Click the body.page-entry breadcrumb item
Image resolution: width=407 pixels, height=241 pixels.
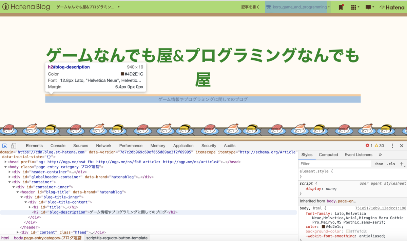pyautogui.click(x=47, y=238)
